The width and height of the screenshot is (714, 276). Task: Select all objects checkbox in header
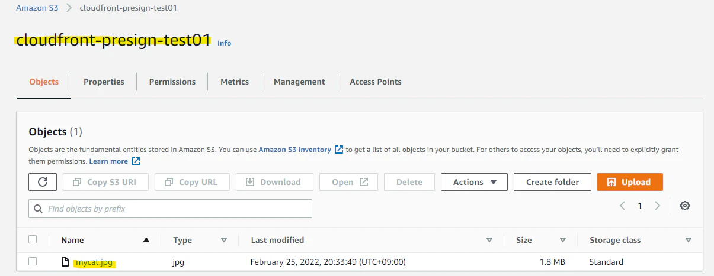[33, 239]
